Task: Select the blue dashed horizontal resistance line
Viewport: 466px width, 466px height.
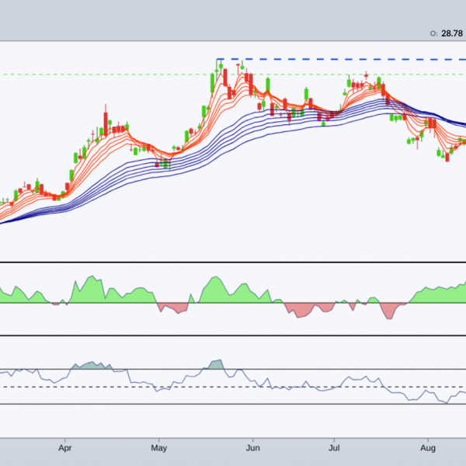Action: pyautogui.click(x=342, y=59)
